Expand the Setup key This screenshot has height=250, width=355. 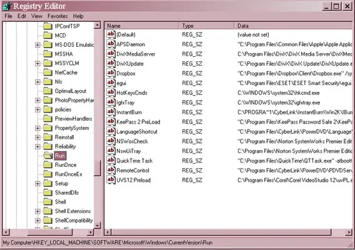(37, 183)
